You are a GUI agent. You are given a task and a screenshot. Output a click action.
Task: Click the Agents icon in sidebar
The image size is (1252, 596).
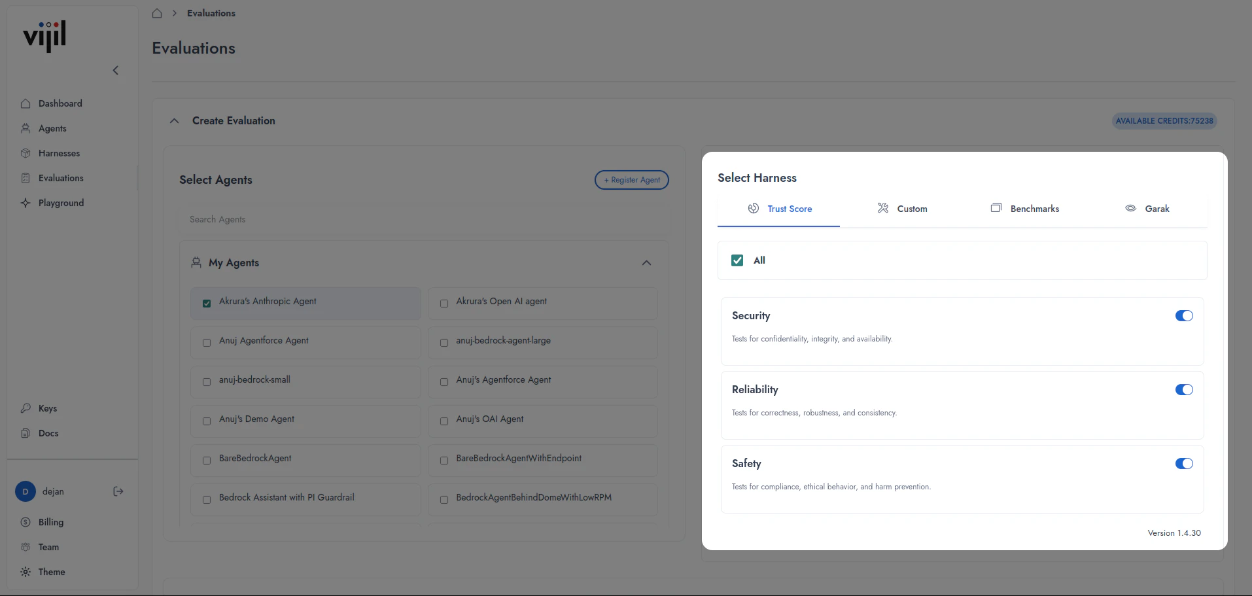(26, 128)
